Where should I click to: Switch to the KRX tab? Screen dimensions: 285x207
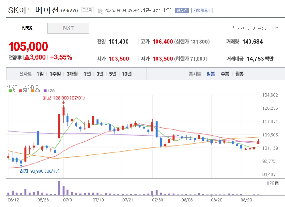[x=27, y=28]
